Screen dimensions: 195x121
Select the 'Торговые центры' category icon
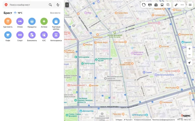coord(56,21)
